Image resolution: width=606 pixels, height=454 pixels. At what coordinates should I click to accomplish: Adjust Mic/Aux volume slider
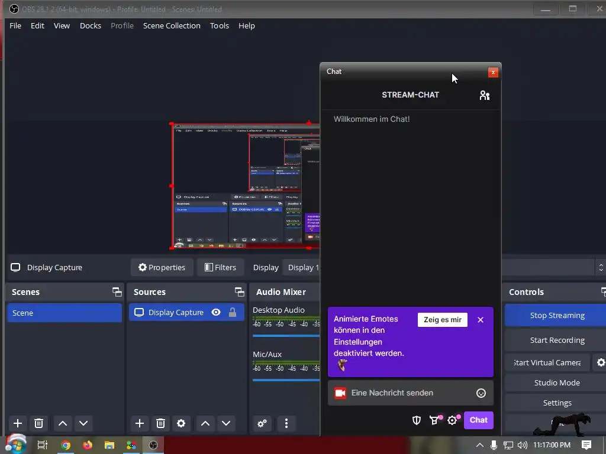pos(286,380)
